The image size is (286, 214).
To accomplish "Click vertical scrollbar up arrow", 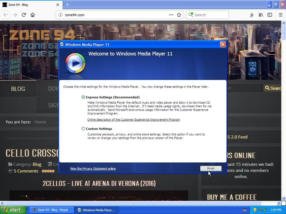I will click(283, 23).
